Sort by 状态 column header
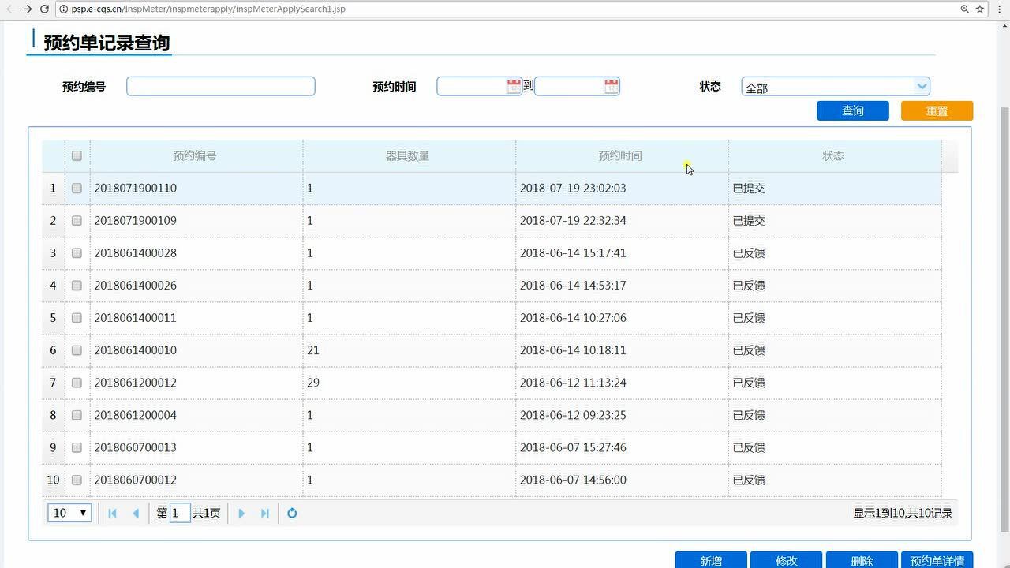Screen dimensions: 1010x568 (x=833, y=155)
